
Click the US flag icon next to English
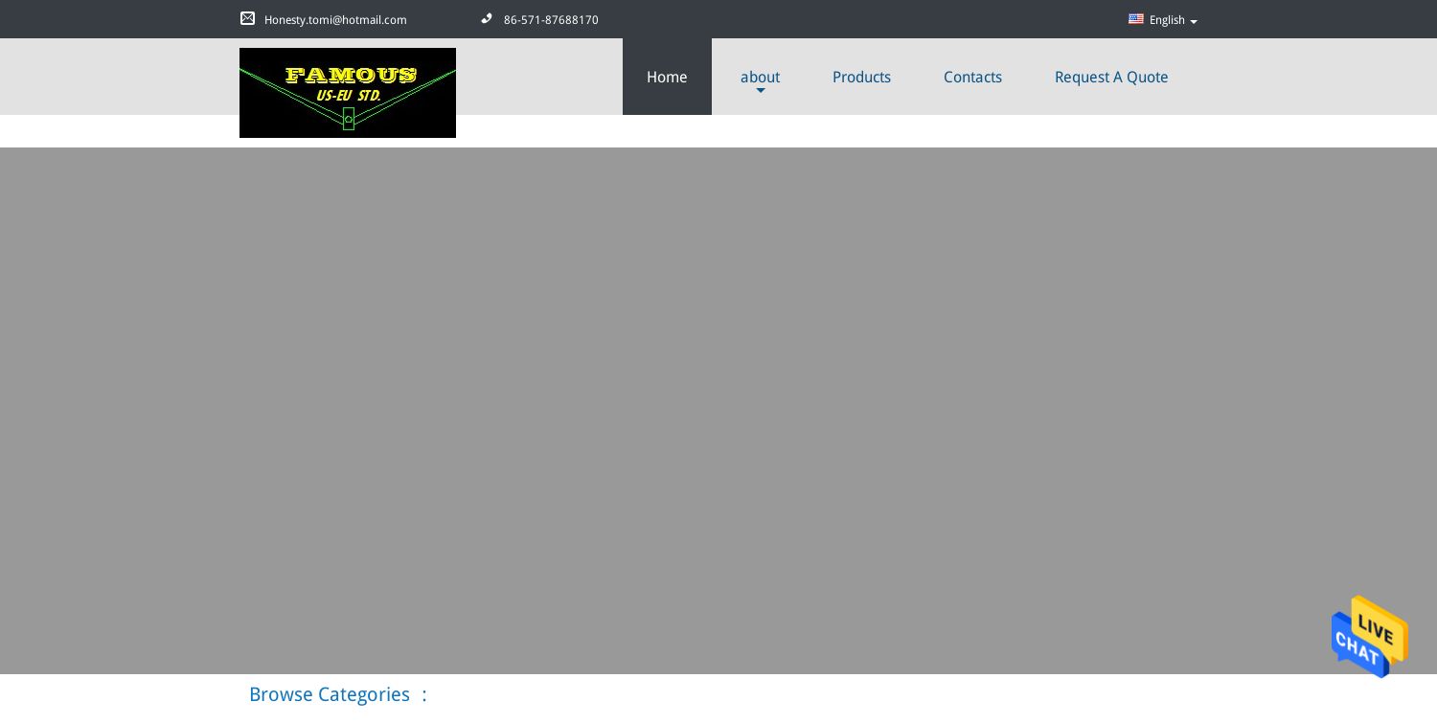1136,19
